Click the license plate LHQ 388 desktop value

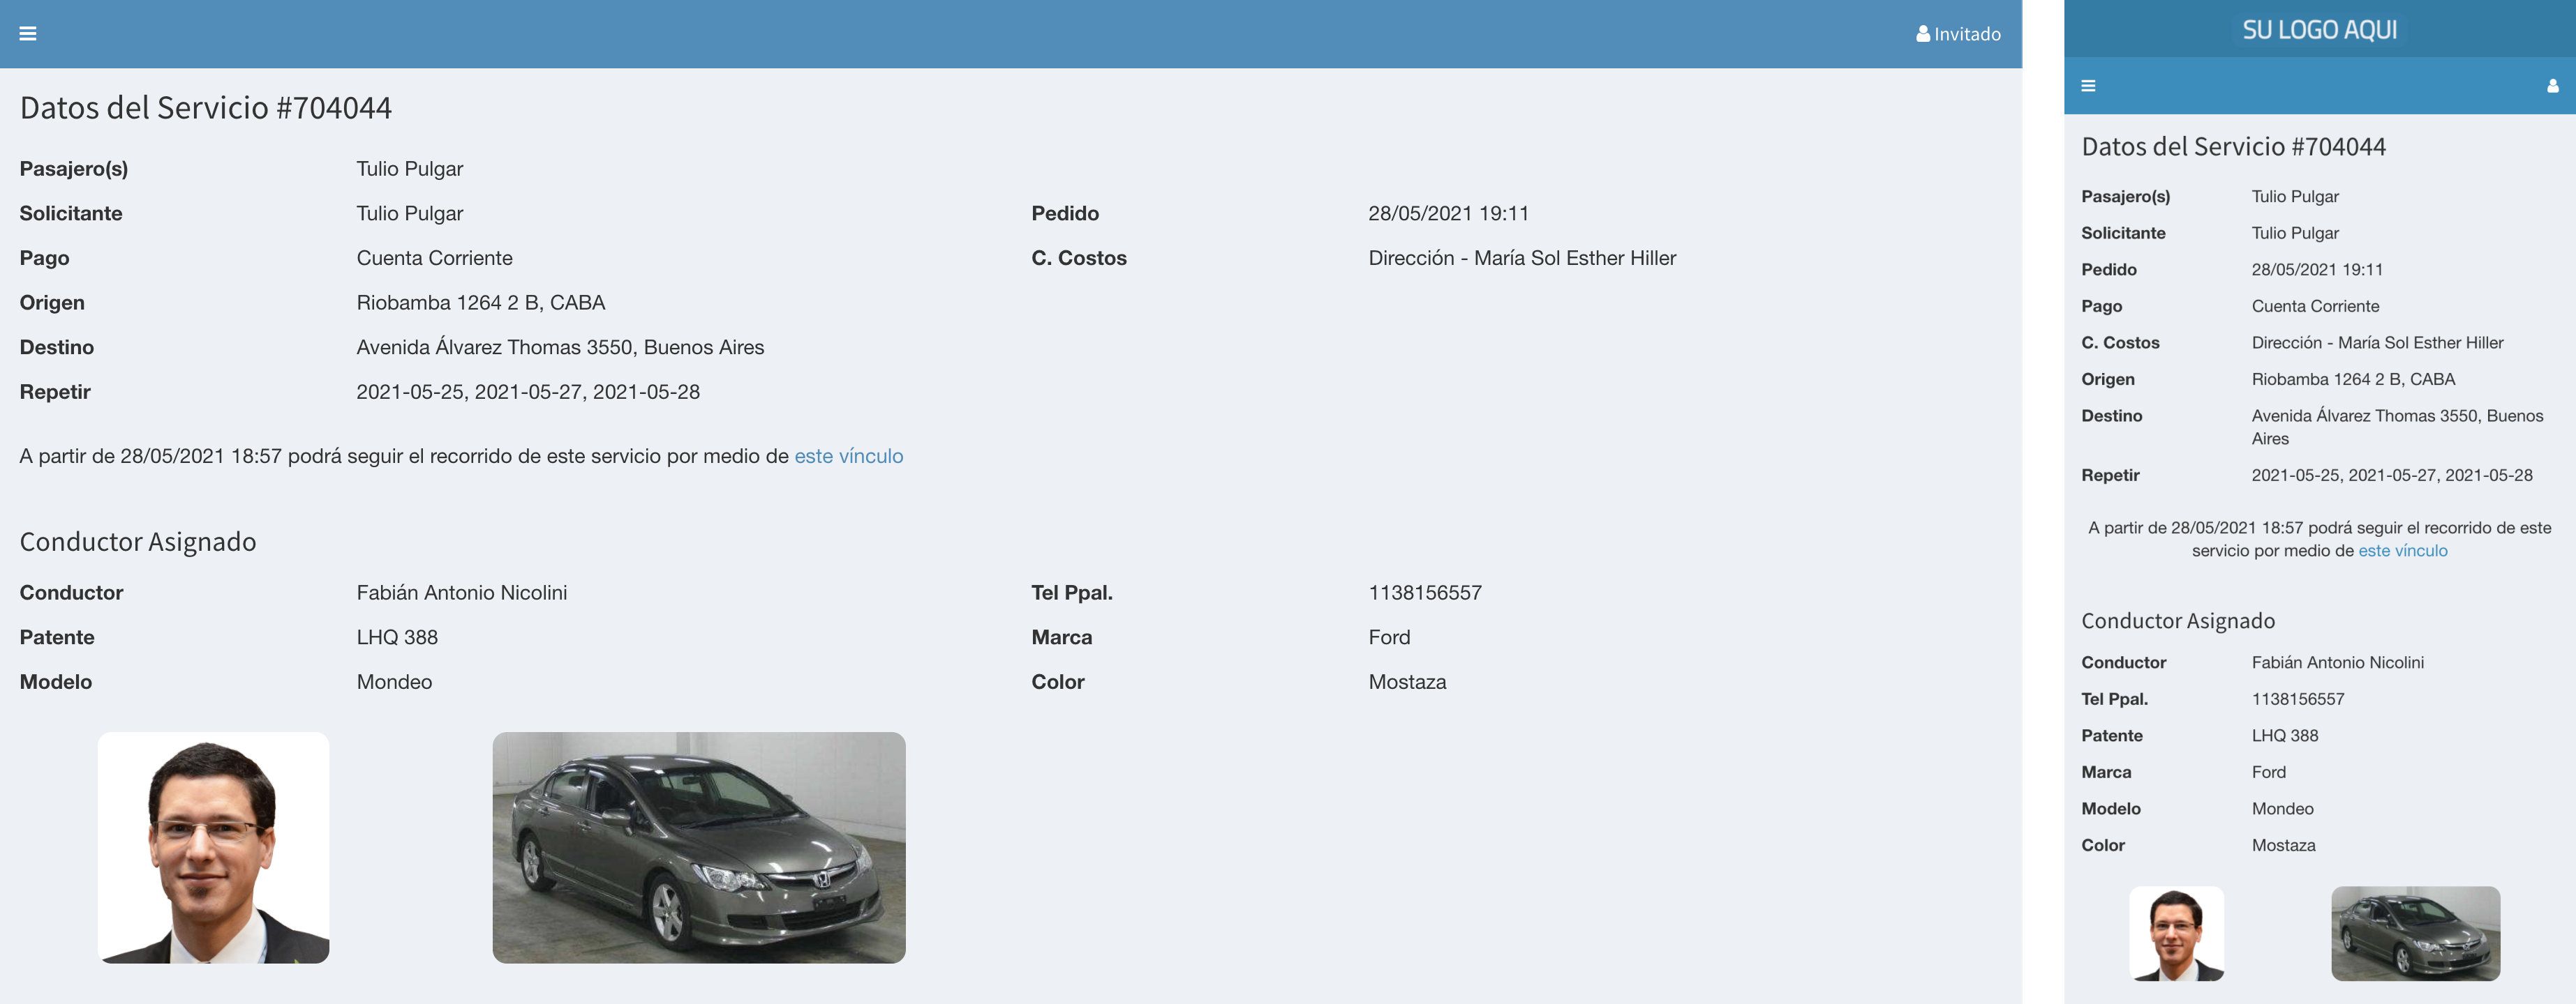point(397,637)
